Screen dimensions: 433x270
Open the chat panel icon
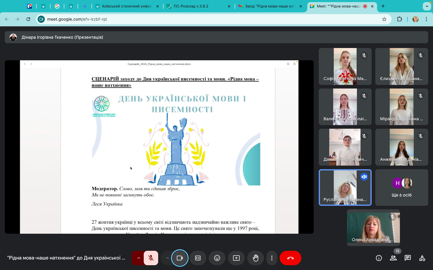(408, 258)
